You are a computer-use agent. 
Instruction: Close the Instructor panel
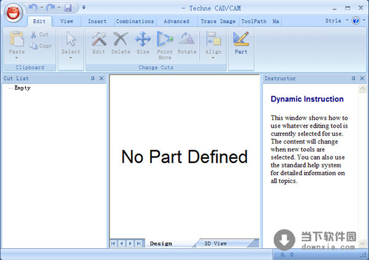point(362,78)
